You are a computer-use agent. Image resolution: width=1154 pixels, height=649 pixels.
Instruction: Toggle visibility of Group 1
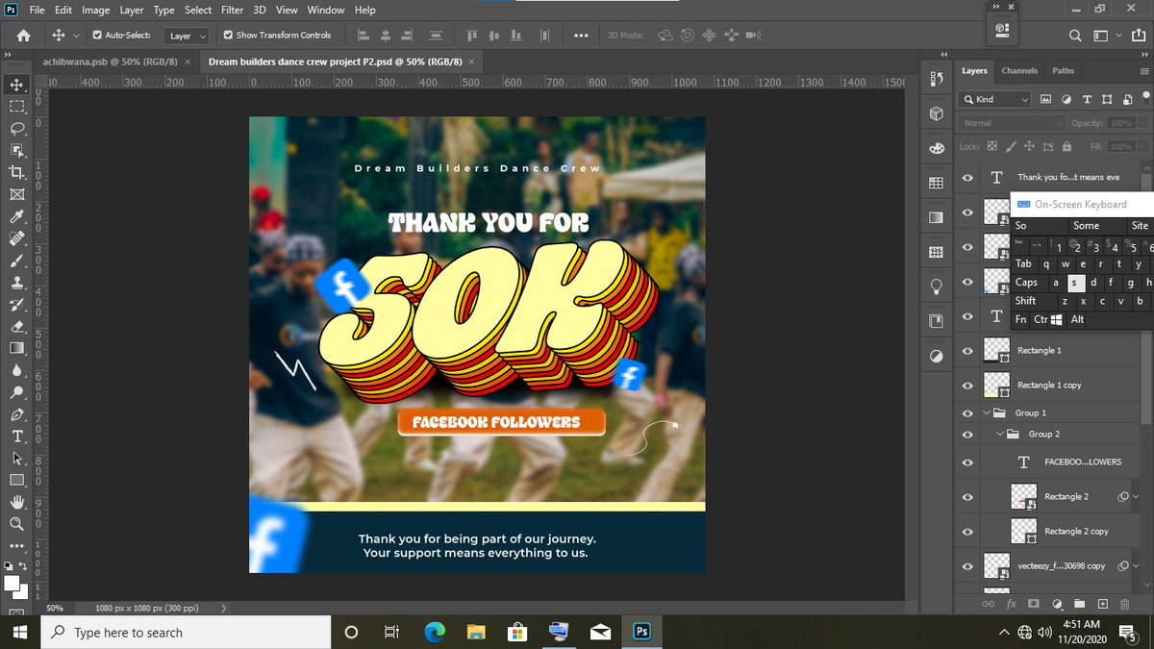coord(967,413)
